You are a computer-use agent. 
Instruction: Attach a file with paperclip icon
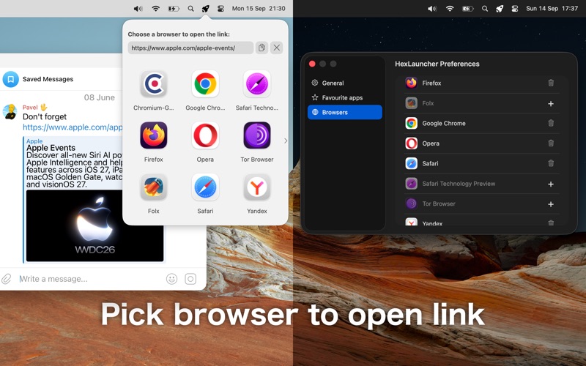(x=7, y=279)
